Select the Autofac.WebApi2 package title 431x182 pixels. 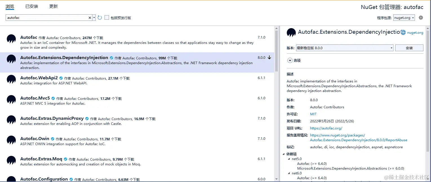pos(39,78)
